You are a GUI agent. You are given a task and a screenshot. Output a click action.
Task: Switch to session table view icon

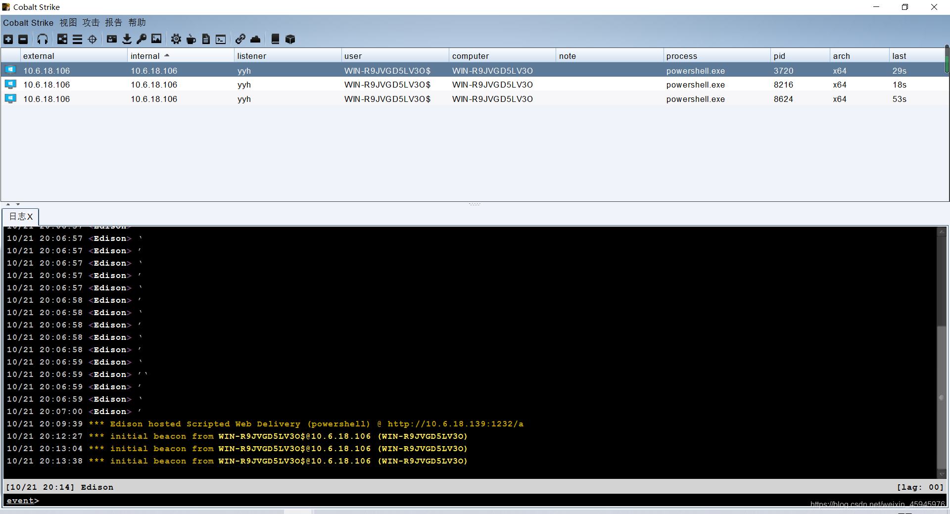click(77, 39)
